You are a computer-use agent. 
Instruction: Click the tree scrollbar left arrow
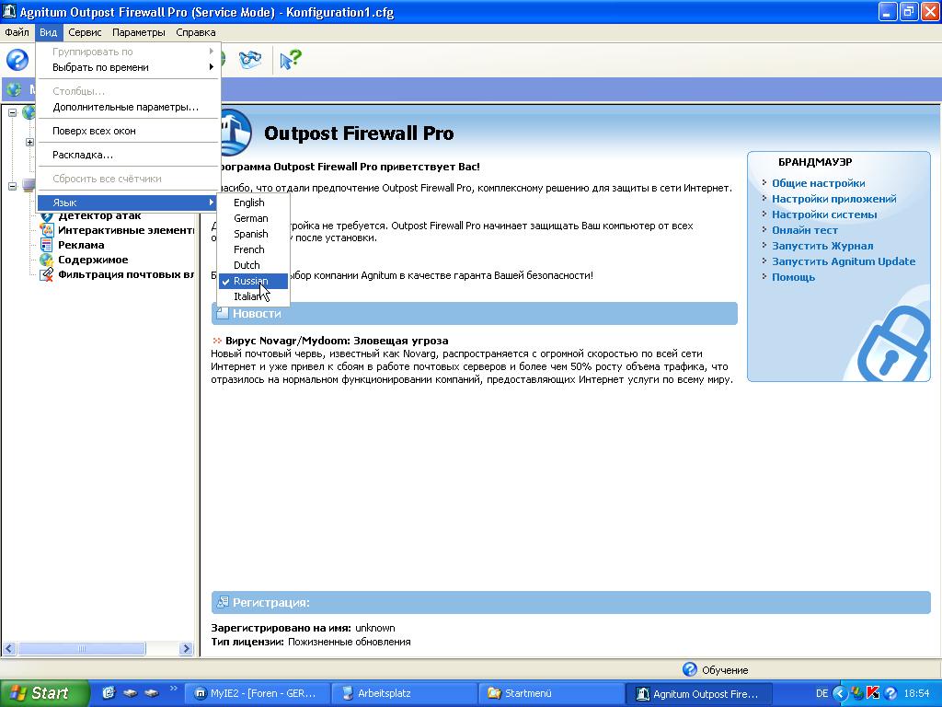9,649
